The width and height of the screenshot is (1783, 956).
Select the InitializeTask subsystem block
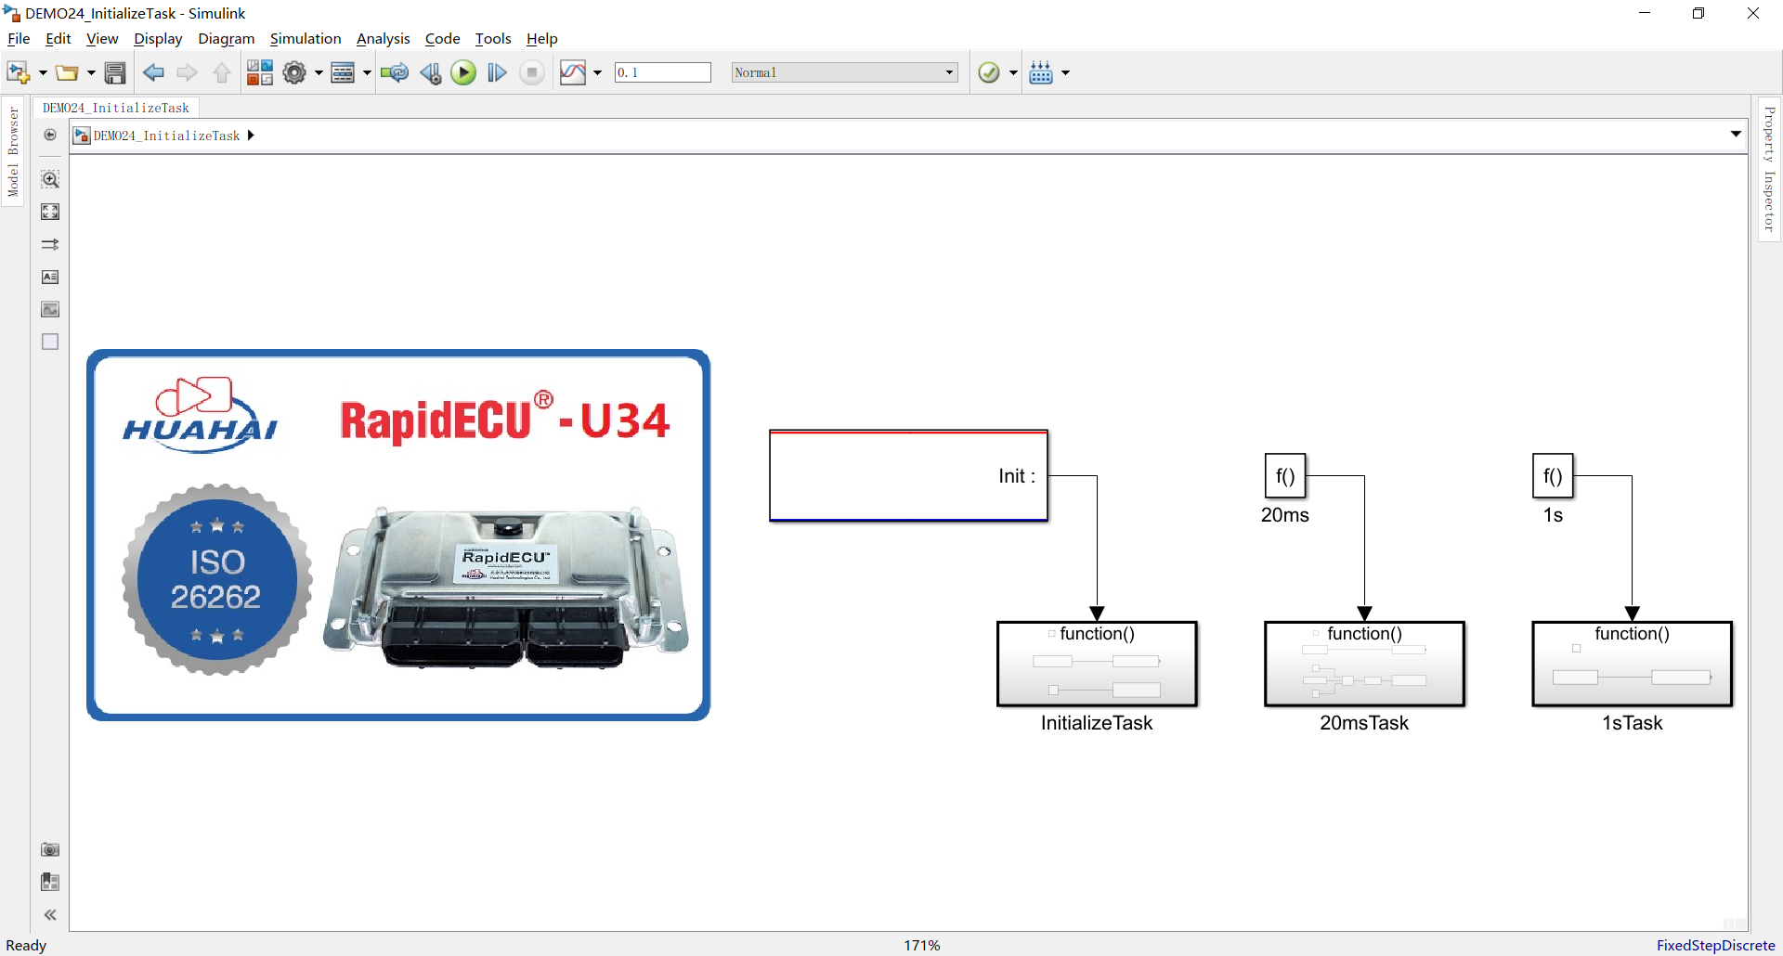tap(1097, 665)
